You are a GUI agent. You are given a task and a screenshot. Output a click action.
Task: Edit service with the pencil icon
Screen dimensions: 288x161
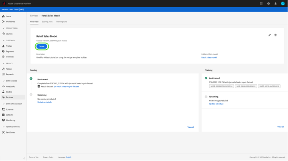(x=270, y=35)
